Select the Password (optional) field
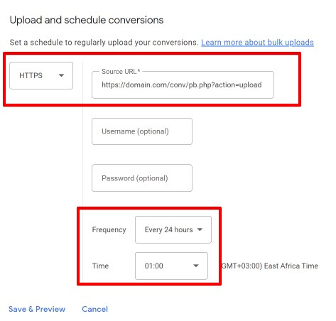The image size is (336, 321). pyautogui.click(x=142, y=178)
